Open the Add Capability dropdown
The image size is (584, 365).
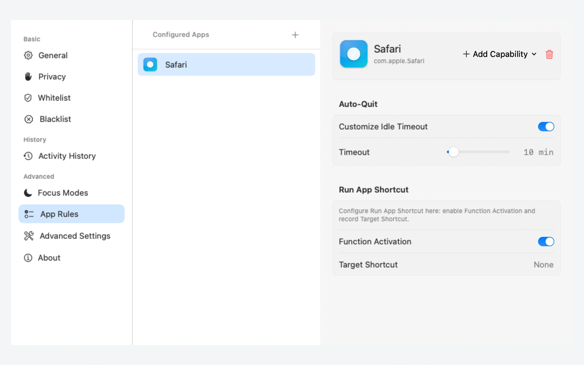pyautogui.click(x=500, y=54)
